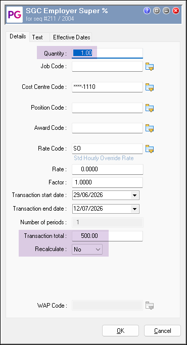Screen dimensions: 187x345
Task: Click the 'for seq #211 / 2004' subtitle
Action: 50,19
